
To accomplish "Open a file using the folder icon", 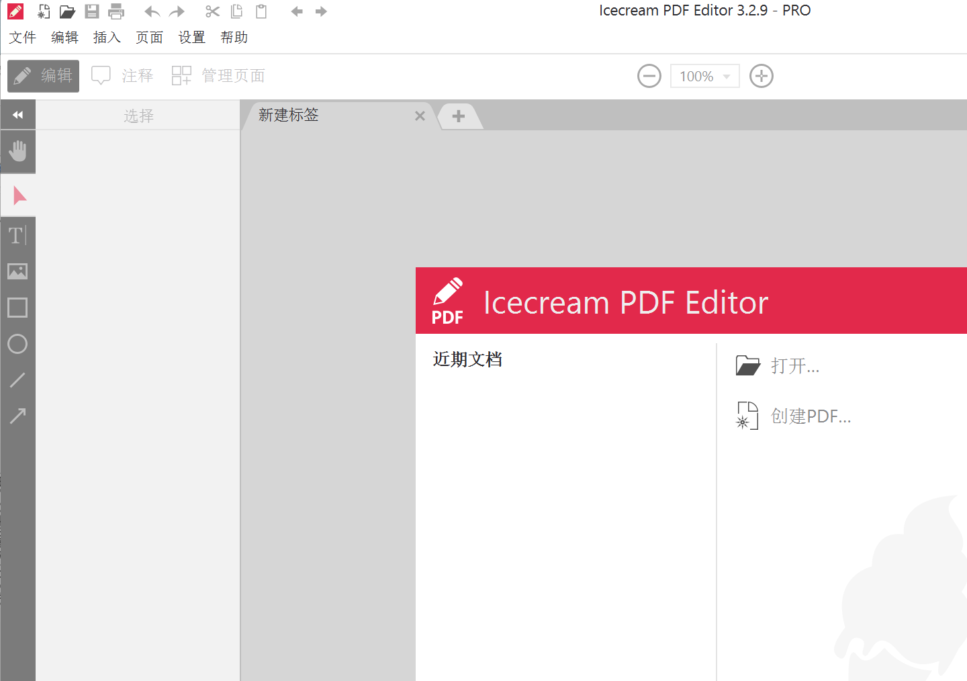I will click(67, 11).
